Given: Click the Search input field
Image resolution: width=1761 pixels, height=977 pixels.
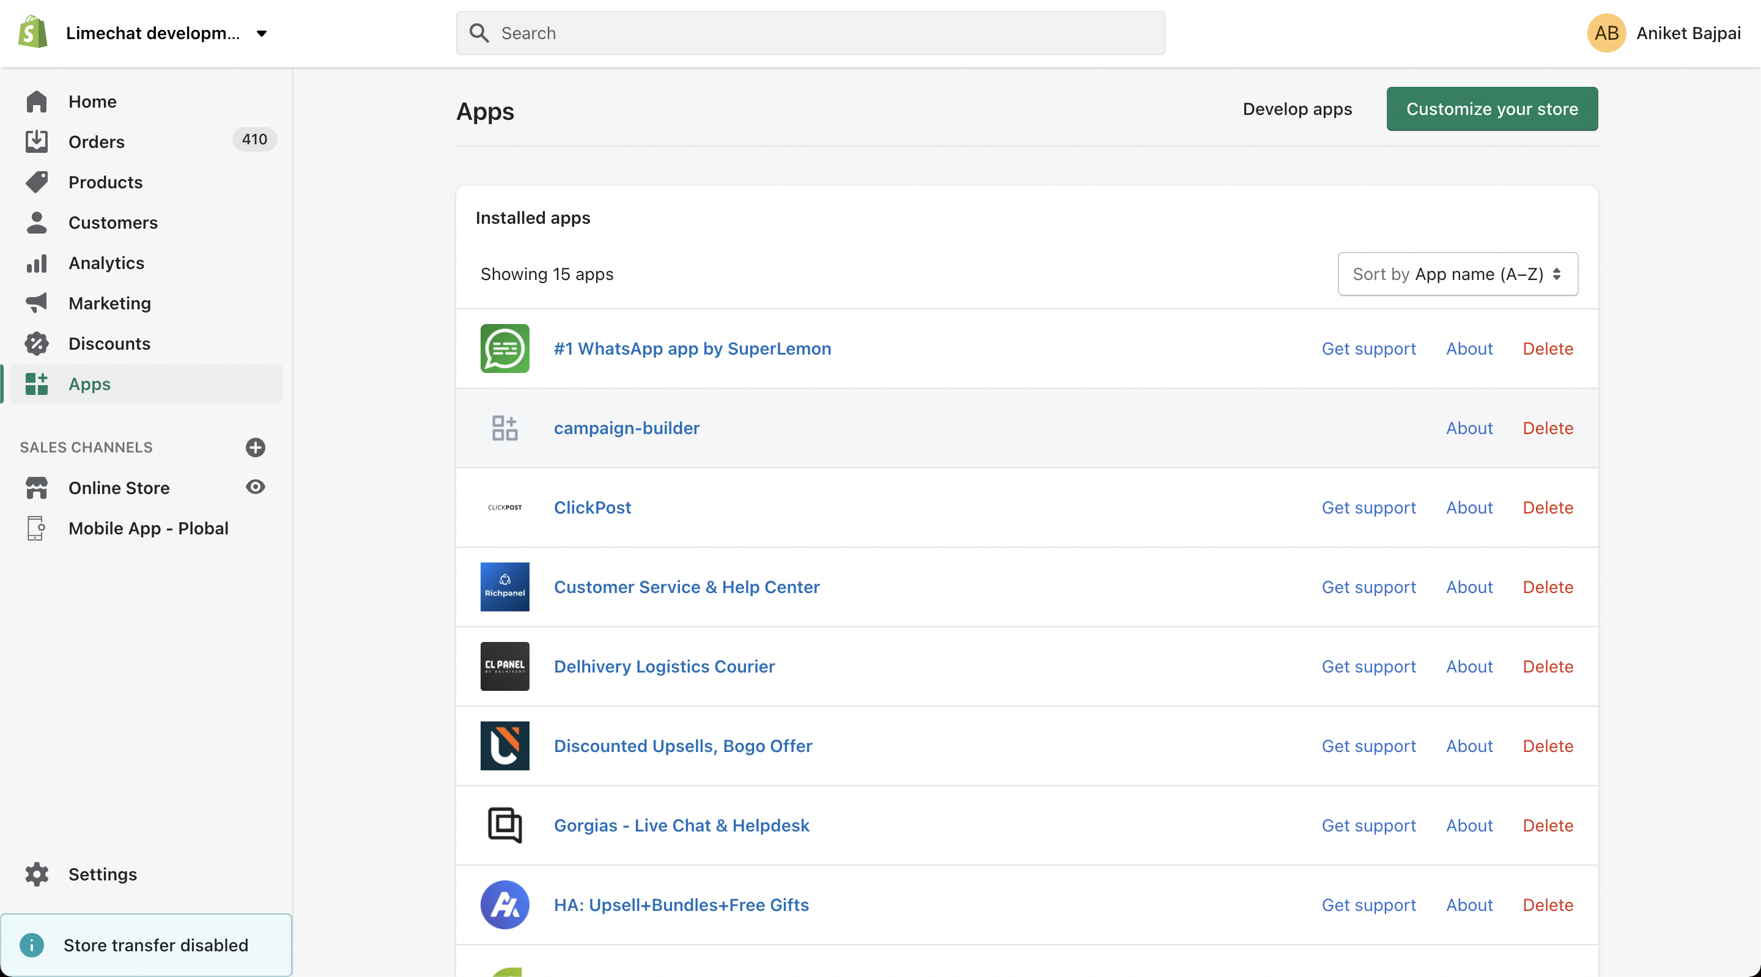Looking at the screenshot, I should (810, 33).
